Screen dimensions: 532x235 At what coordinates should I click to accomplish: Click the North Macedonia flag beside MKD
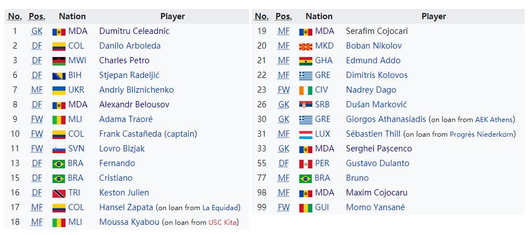306,46
